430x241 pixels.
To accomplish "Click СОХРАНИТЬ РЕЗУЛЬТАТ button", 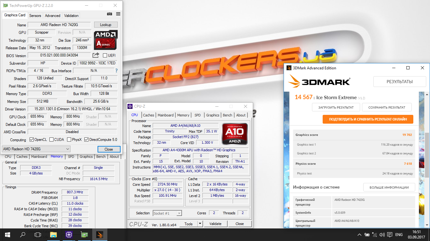I will (x=387, y=107).
